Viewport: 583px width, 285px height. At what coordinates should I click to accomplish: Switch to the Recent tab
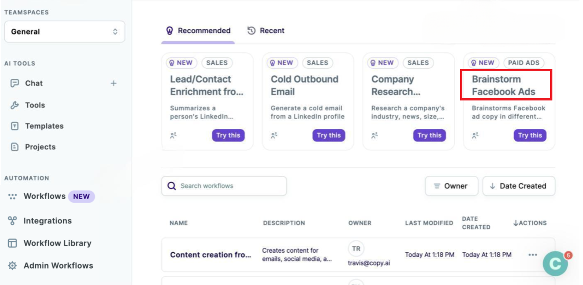point(266,31)
